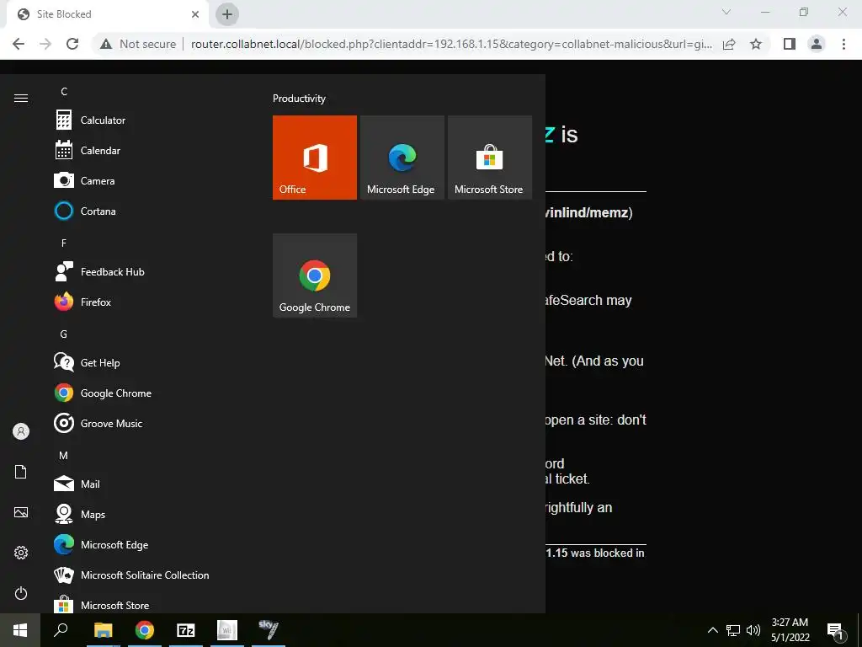The height and width of the screenshot is (647, 862).
Task: Open the sky pen app on taskbar
Action: click(x=269, y=630)
